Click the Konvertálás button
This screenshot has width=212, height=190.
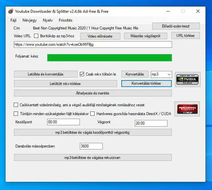tap(135, 74)
